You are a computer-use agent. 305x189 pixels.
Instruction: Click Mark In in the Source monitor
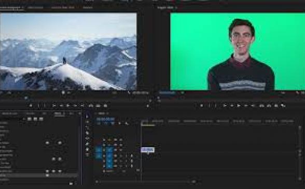[38, 106]
